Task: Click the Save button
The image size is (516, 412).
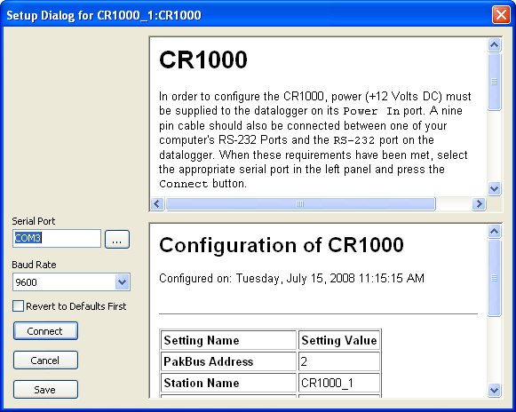Action: 46,389
